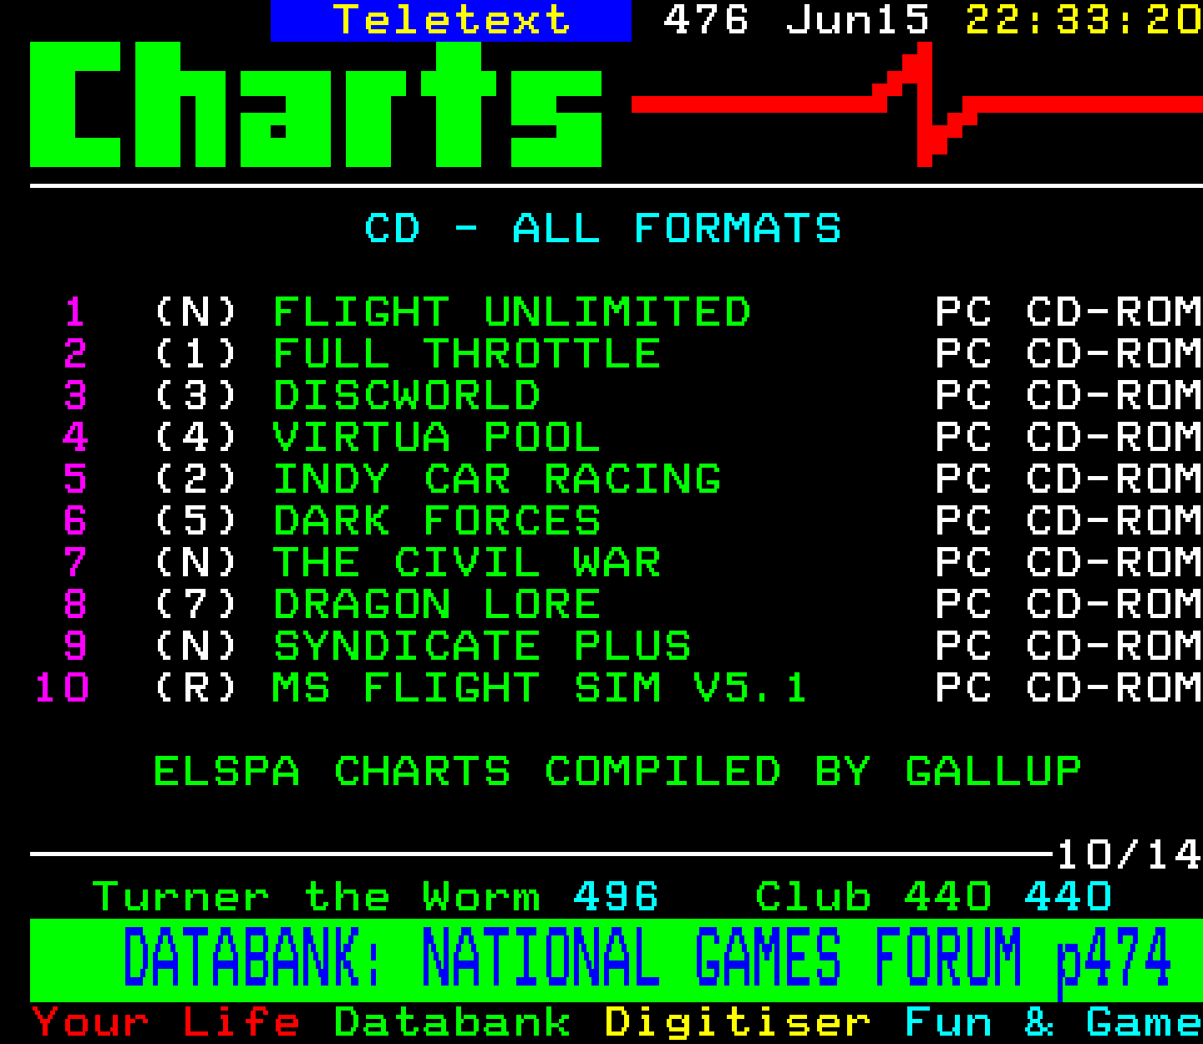Viewport: 1203px width, 1044px height.
Task: Click the cyan page number 440
Action: click(x=1068, y=897)
